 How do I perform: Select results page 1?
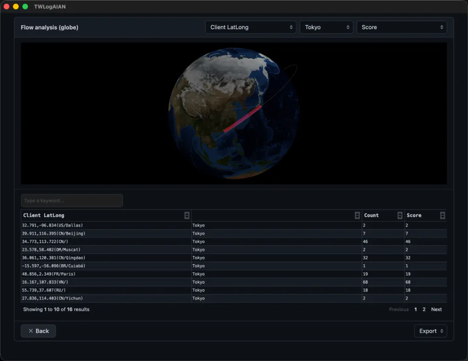pyautogui.click(x=415, y=309)
